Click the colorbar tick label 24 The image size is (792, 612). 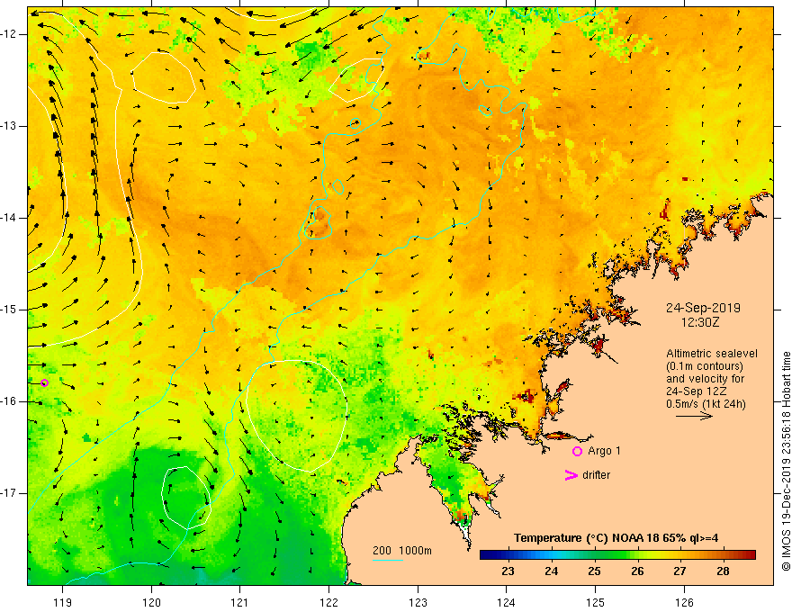[552, 571]
